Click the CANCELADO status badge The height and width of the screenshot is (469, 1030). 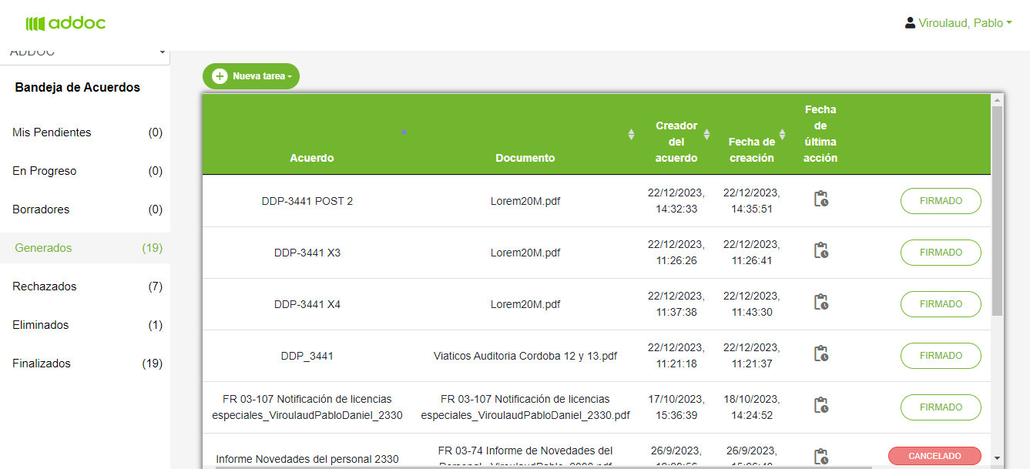(x=934, y=456)
